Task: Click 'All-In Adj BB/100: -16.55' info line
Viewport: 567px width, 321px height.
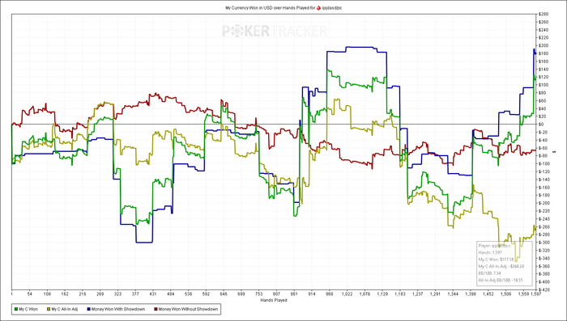Action: point(501,280)
